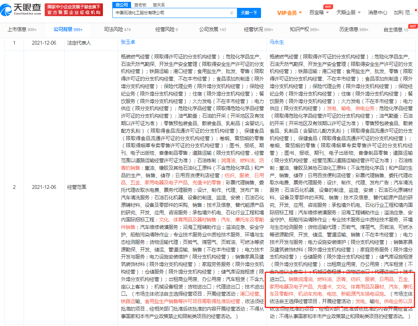Image resolution: width=418 pixels, height=326 pixels.
Task: Select the 查关系 search tab
Action: click(159, 5)
